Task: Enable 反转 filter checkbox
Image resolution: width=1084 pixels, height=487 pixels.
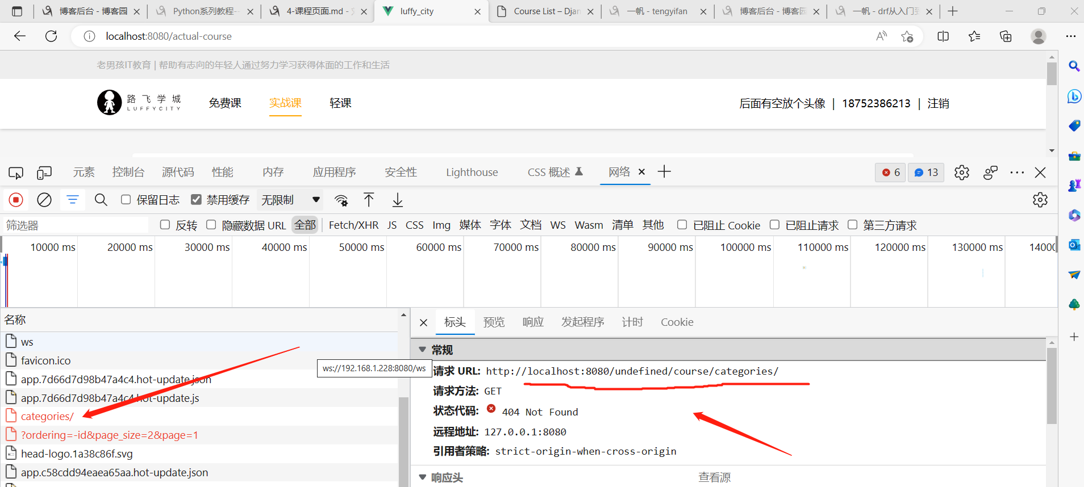Action: click(x=165, y=225)
